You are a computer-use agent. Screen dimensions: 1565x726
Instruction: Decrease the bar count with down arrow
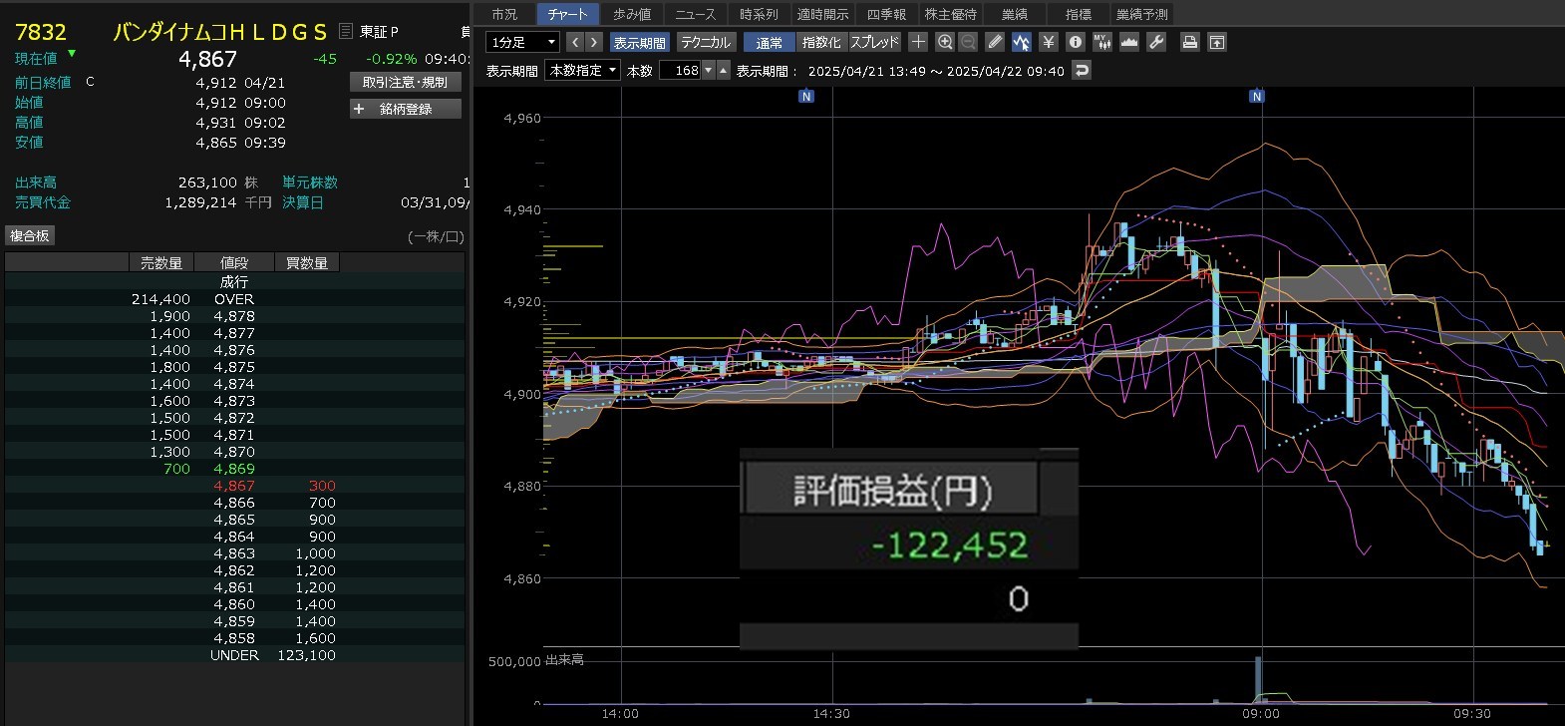709,71
